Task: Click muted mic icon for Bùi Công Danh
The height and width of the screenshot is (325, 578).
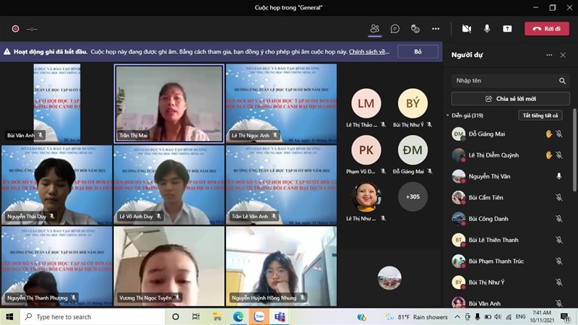Action: [x=559, y=219]
